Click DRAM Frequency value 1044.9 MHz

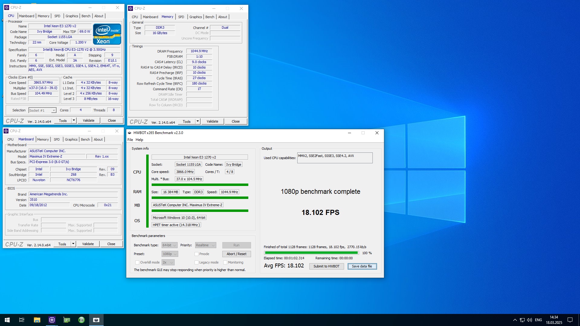[x=199, y=51]
